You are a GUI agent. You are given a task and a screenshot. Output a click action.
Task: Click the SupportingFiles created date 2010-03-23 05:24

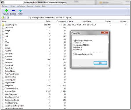pyautogui.click(x=74, y=25)
